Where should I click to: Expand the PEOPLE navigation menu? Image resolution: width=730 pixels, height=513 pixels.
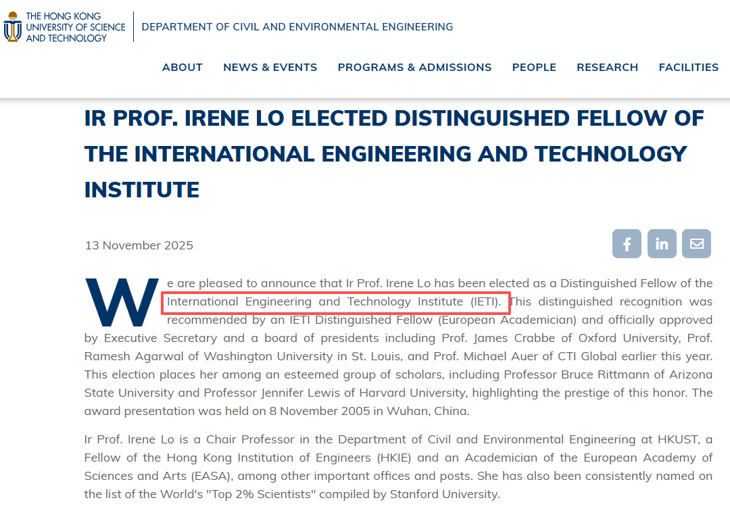(534, 68)
